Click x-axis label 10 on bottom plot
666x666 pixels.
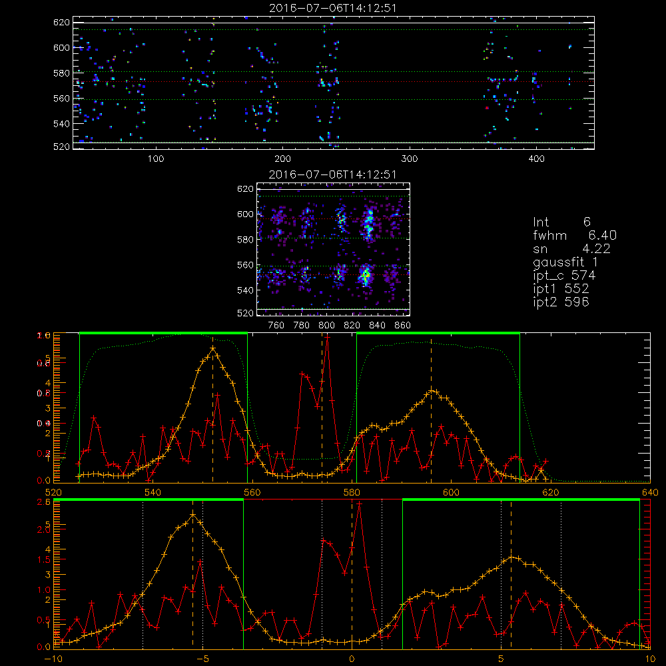click(650, 659)
